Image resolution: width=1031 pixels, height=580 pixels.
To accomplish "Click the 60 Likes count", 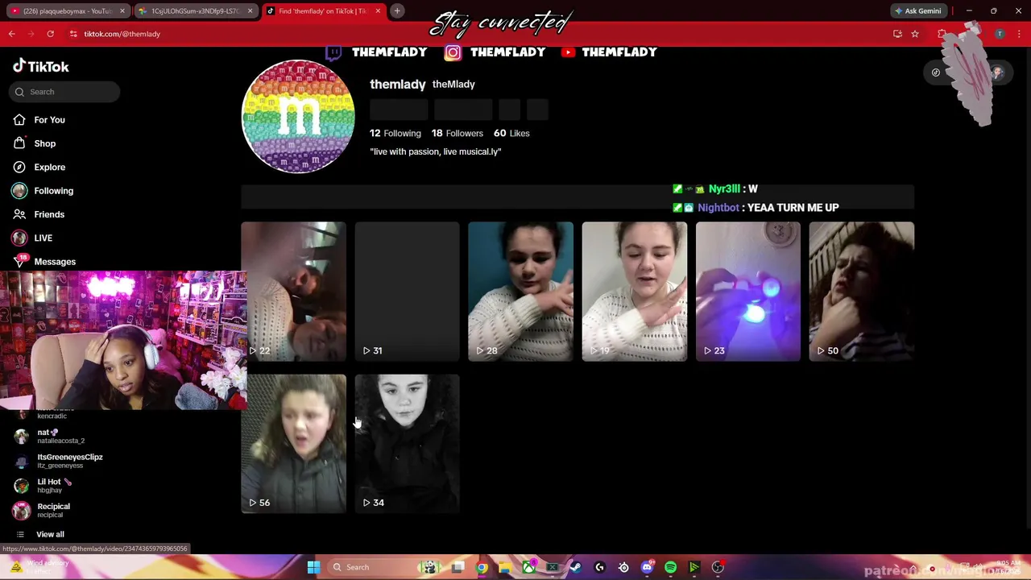I will point(511,133).
